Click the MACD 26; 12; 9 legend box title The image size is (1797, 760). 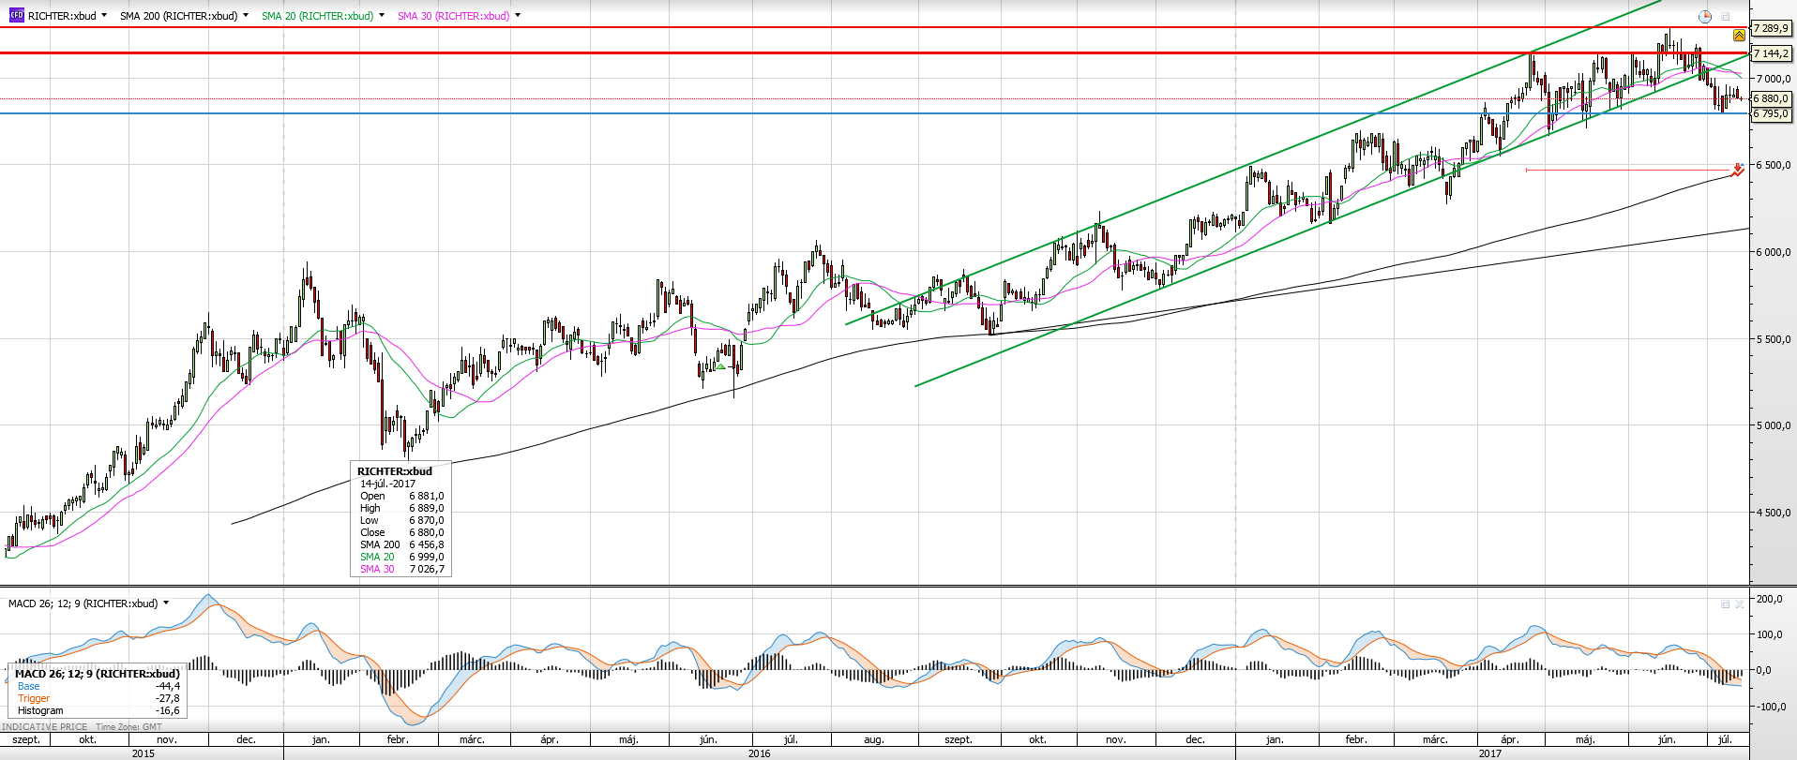pos(98,674)
